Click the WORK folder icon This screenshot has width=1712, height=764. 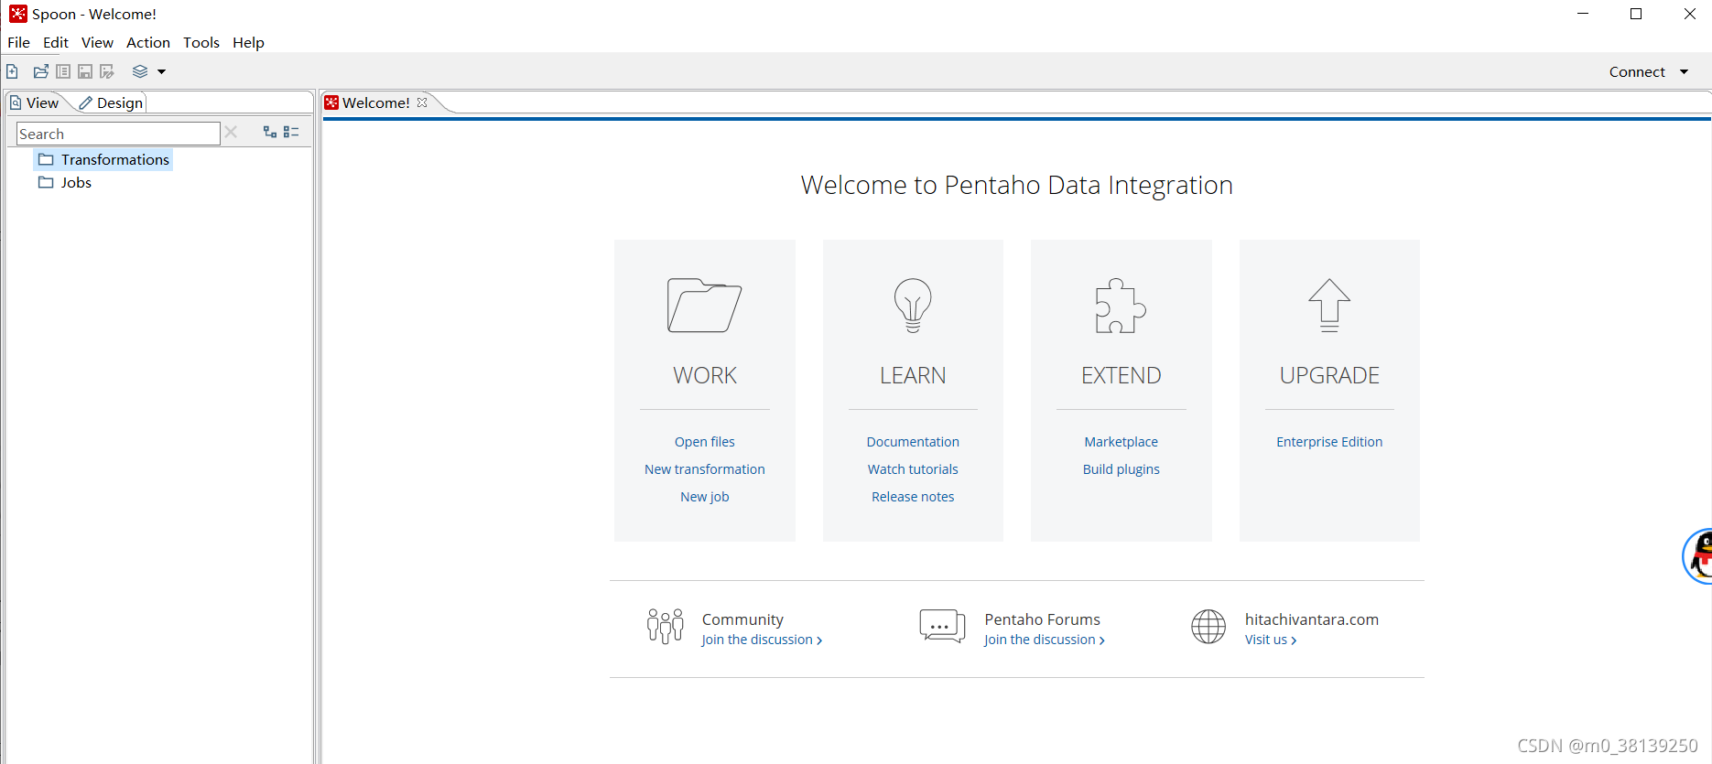704,305
